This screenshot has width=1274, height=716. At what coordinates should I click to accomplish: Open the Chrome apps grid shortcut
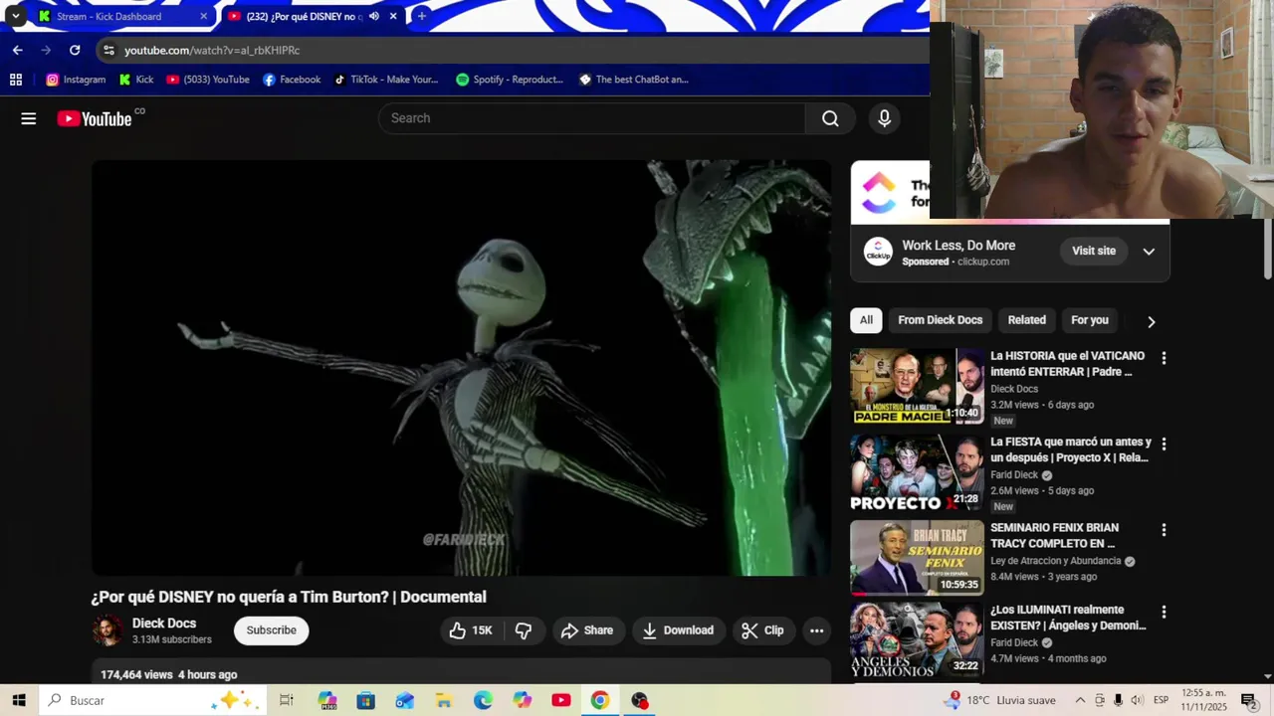[x=16, y=80]
